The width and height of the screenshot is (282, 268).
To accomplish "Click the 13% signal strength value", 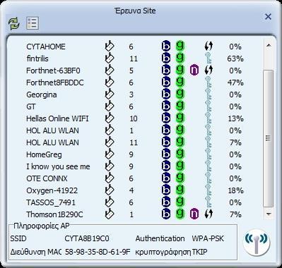I will 235,118.
